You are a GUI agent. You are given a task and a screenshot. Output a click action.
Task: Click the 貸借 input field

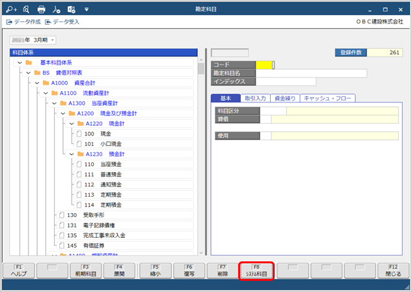pyautogui.click(x=266, y=119)
